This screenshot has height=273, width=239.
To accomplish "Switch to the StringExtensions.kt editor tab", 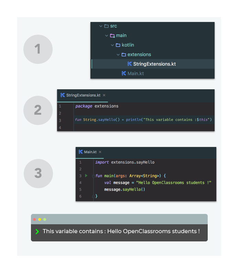I will click(83, 95).
